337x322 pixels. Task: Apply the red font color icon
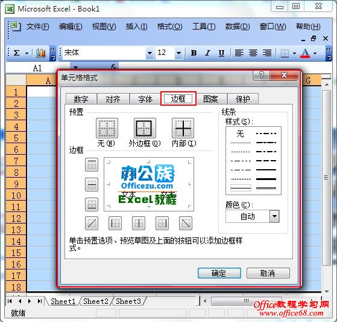[305, 53]
